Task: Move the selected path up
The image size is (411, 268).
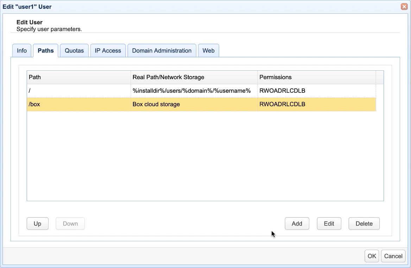Action: [37, 223]
